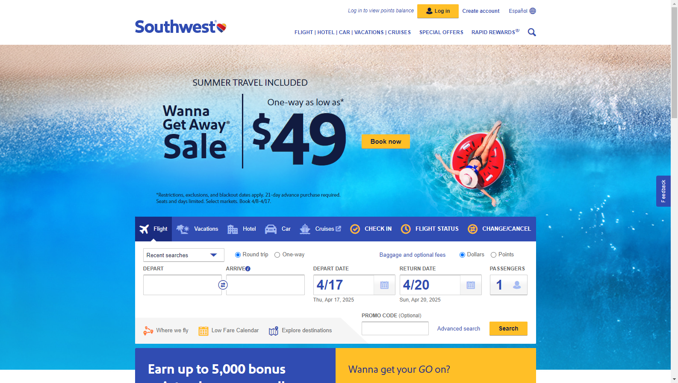Switch to the CHECK IN tab

coord(371,229)
